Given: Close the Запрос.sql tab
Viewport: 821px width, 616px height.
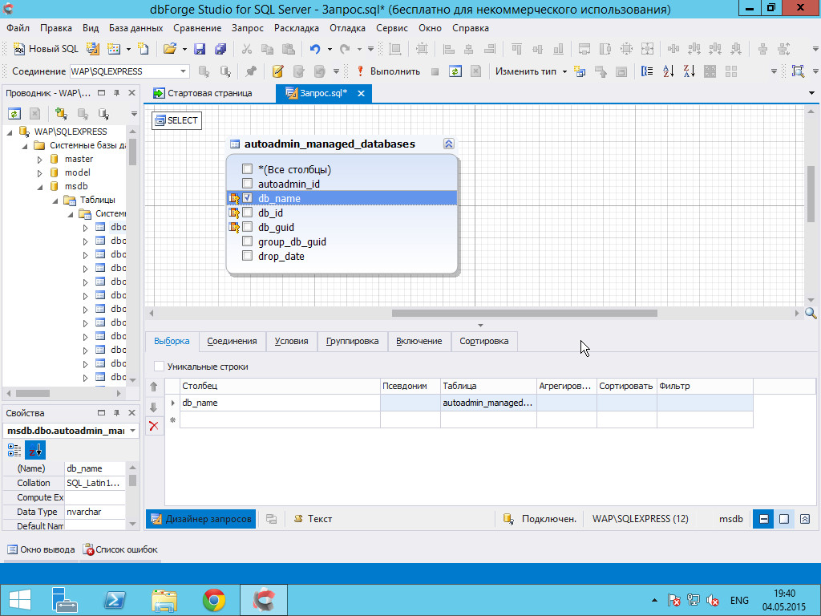Looking at the screenshot, I should click(361, 93).
